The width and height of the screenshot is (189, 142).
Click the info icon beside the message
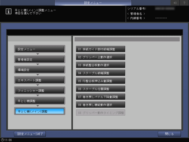[8, 11]
